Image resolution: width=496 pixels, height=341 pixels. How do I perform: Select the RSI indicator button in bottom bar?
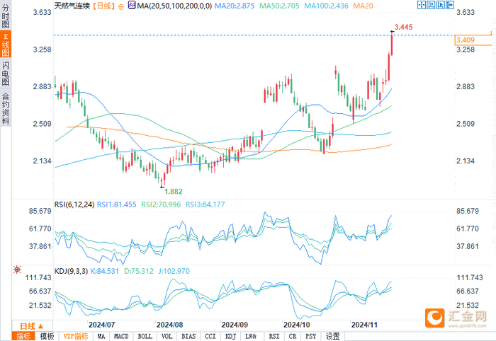[x=274, y=337]
